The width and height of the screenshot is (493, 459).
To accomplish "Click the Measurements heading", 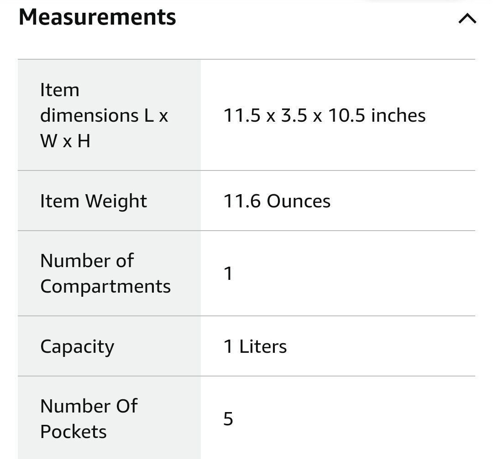I will 97,17.
